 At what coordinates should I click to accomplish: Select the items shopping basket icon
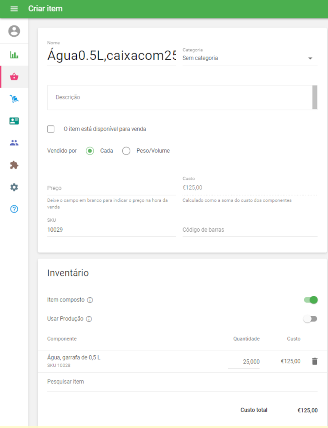(14, 77)
